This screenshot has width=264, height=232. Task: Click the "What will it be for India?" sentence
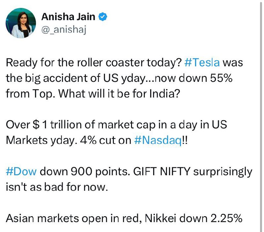point(119,94)
